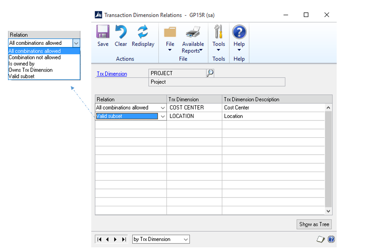Open Relation dropdown for COST CENTER row
The height and width of the screenshot is (249, 365).
pyautogui.click(x=163, y=108)
